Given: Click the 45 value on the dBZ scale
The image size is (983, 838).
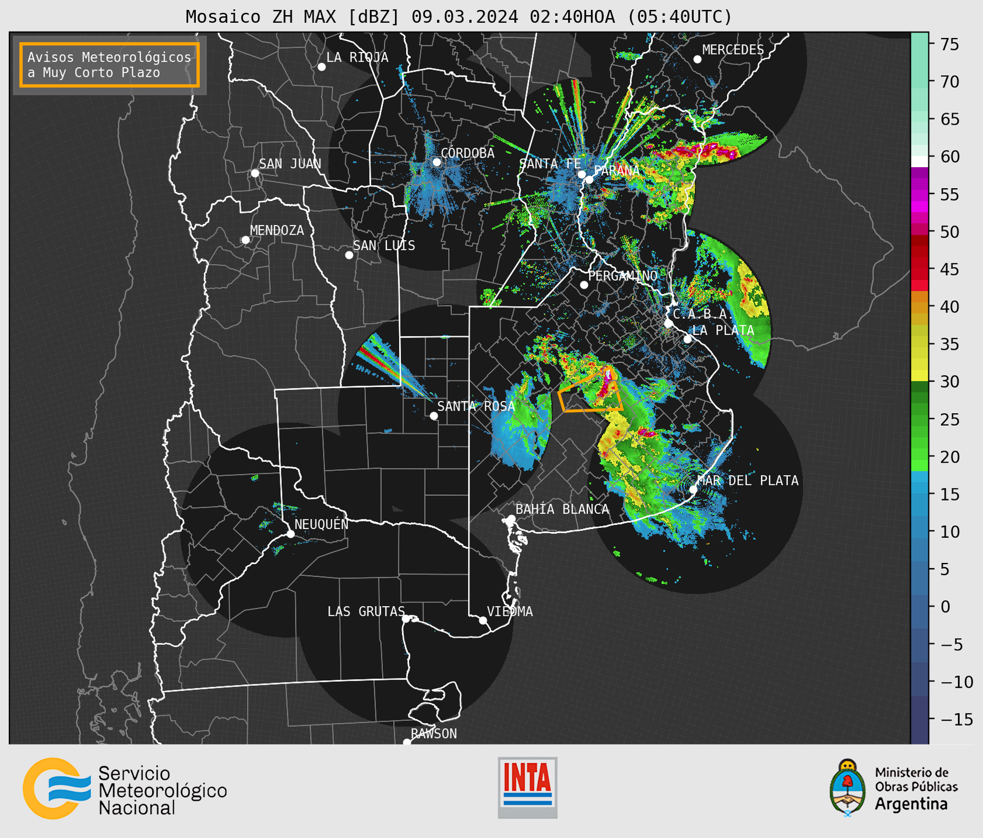Looking at the screenshot, I should 950,269.
